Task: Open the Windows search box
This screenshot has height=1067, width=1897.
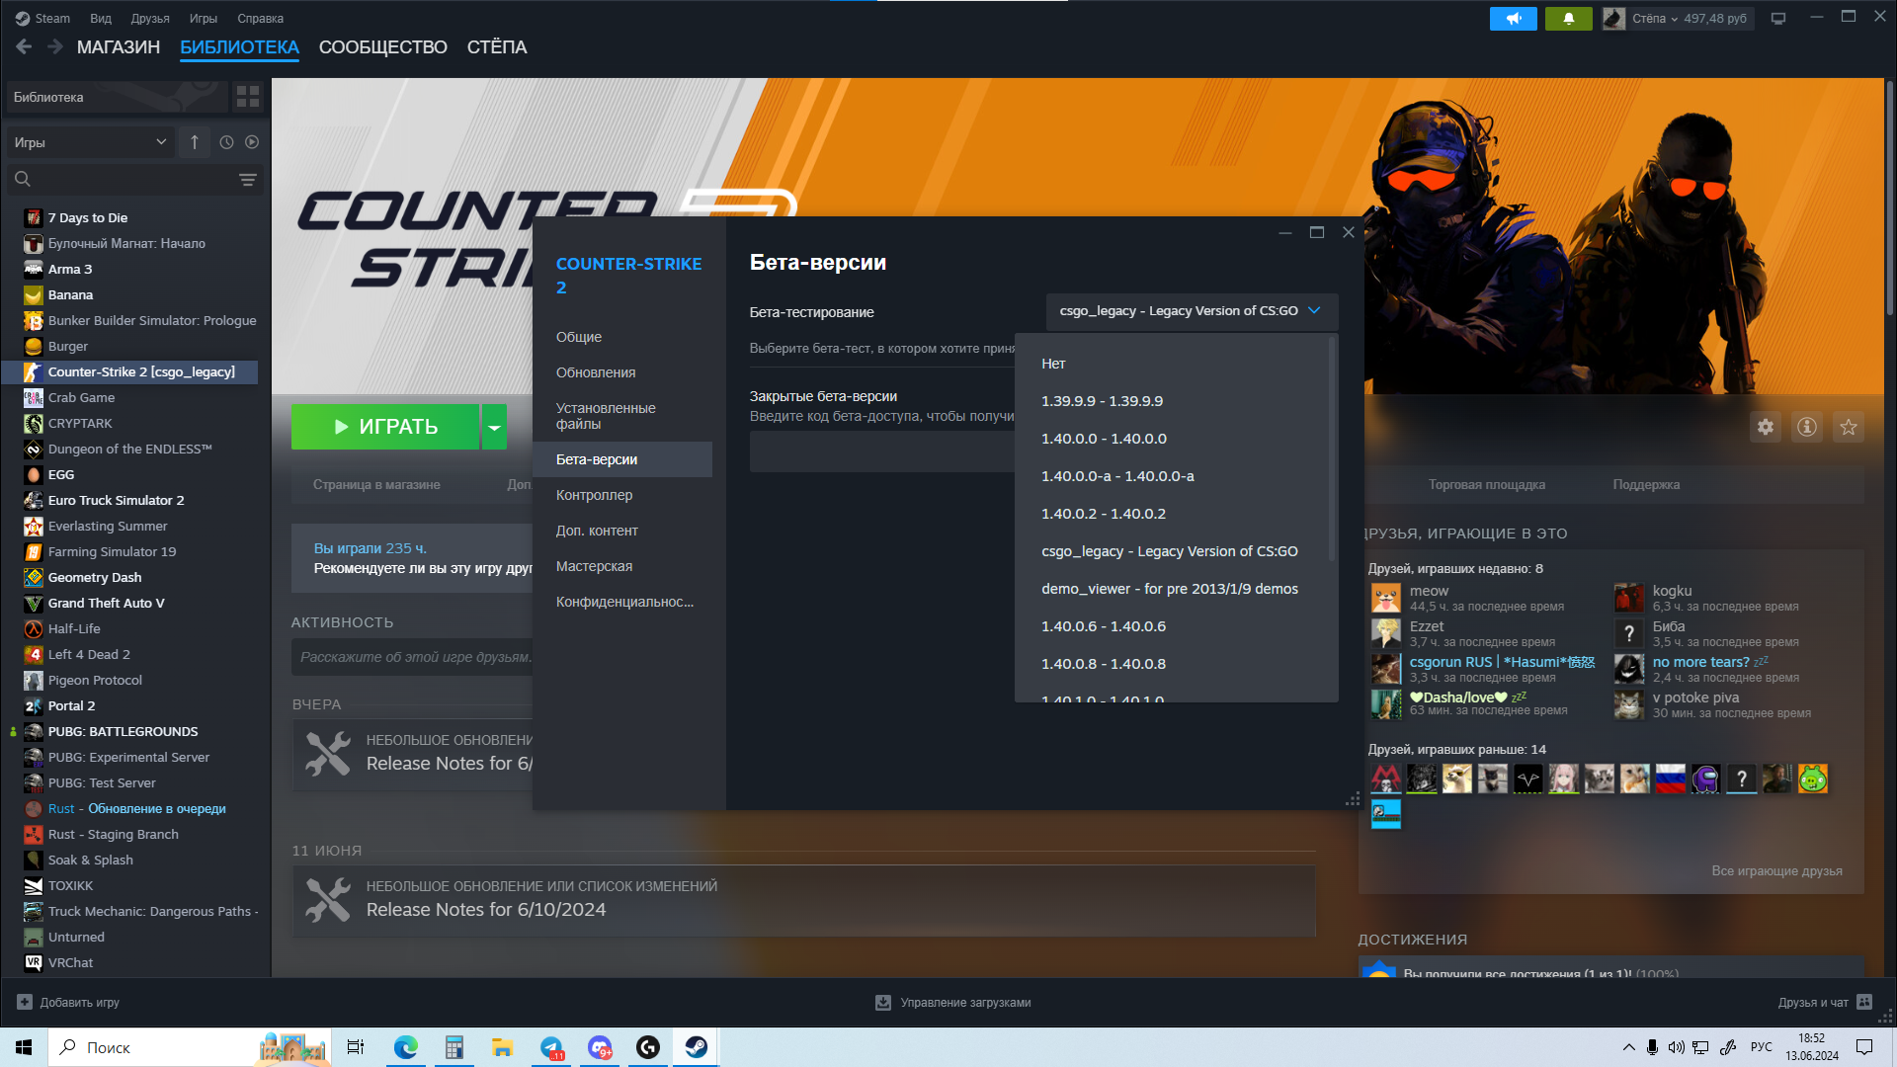Action: (x=188, y=1047)
